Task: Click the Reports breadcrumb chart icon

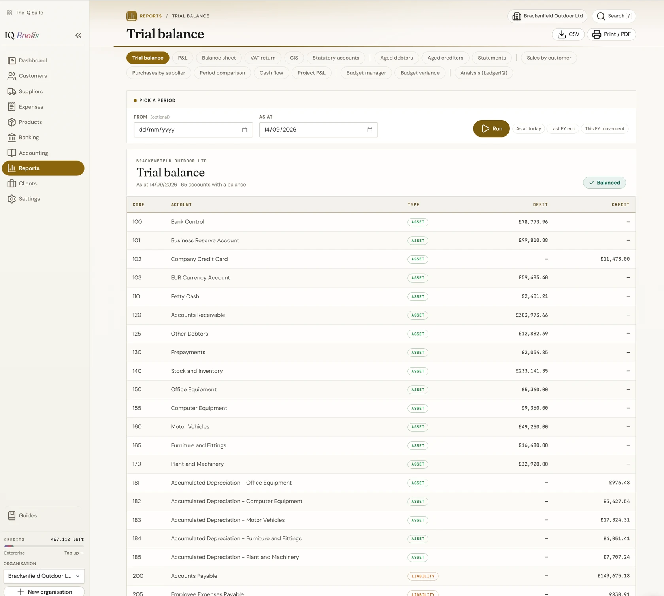Action: coord(132,16)
